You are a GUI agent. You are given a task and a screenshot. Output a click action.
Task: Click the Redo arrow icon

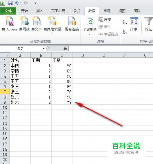click(x=26, y=3)
